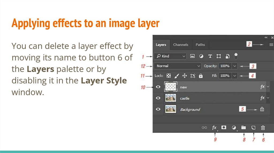Open the Layers panel hamburger menu
274x153 pixels.
271,45
